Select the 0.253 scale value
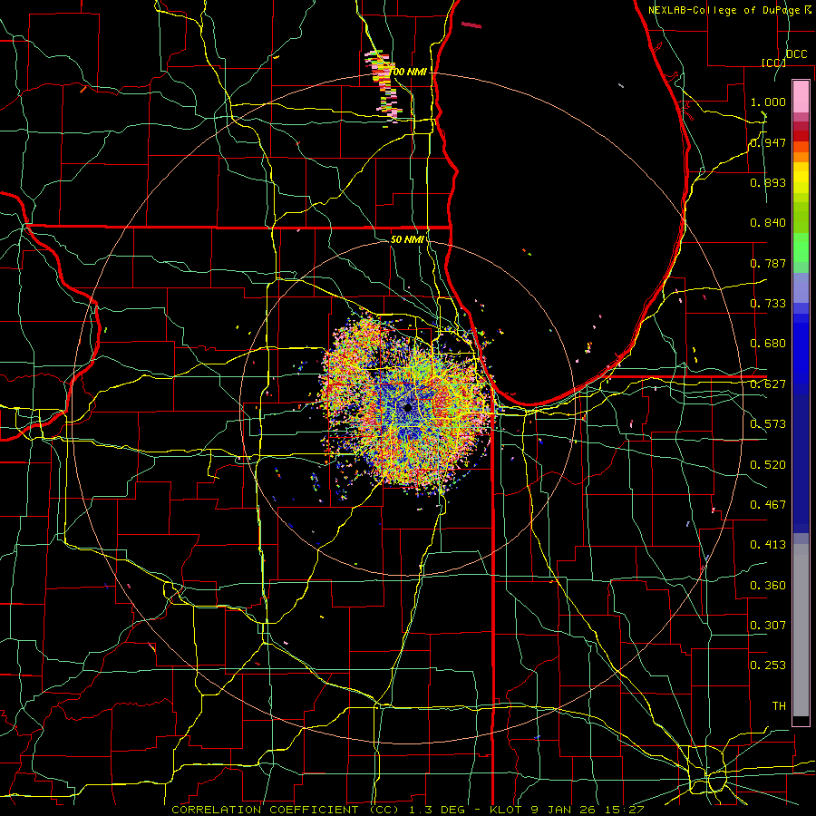 tap(768, 665)
